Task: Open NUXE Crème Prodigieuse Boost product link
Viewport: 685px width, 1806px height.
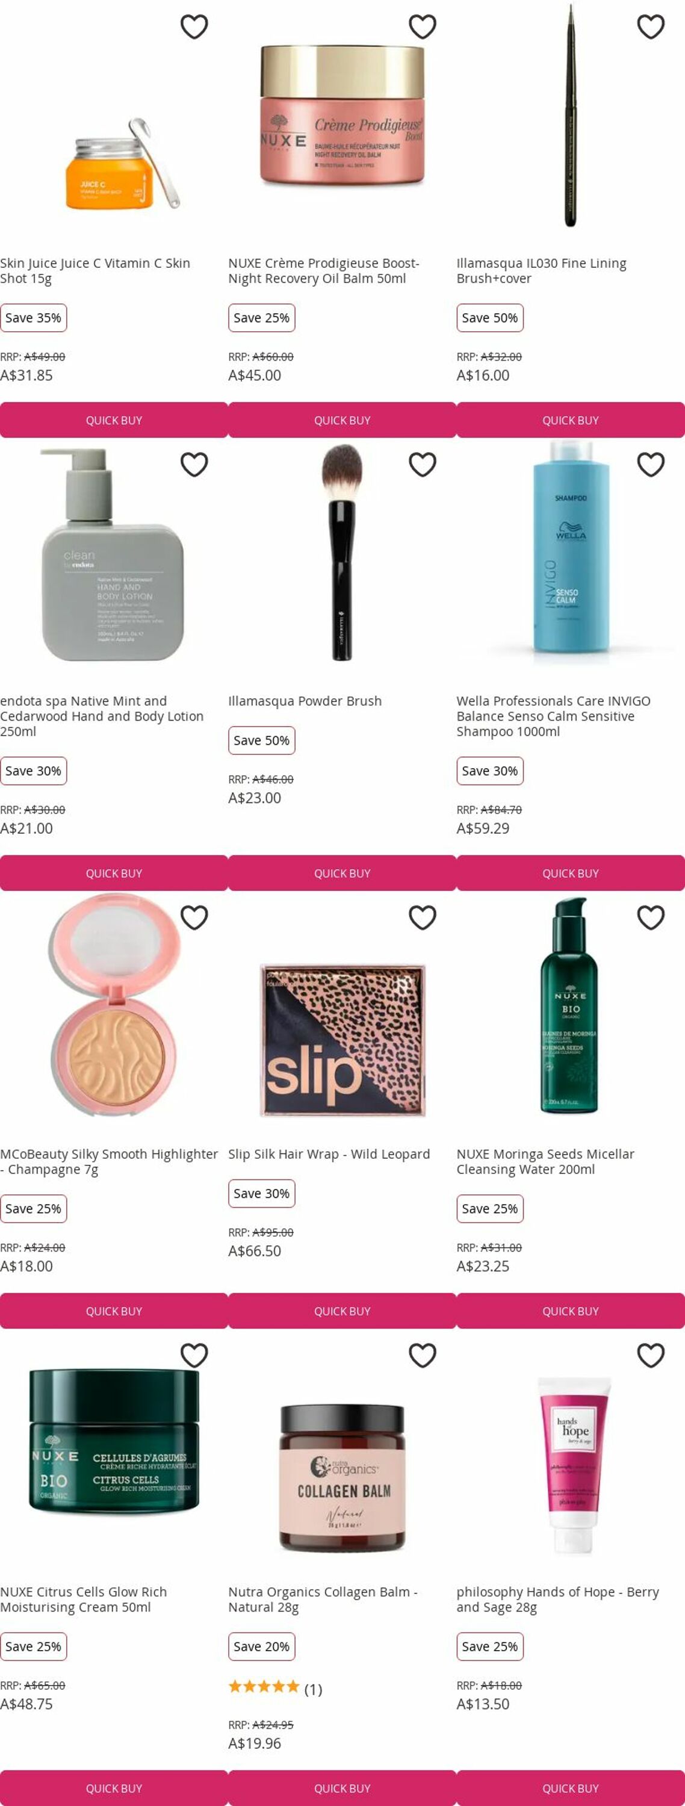Action: point(324,271)
